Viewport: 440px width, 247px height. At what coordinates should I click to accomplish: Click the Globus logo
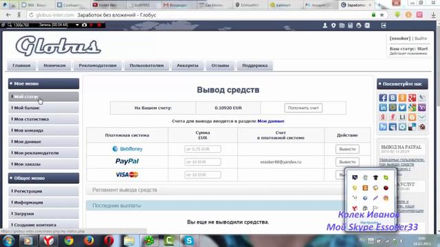[x=58, y=46]
